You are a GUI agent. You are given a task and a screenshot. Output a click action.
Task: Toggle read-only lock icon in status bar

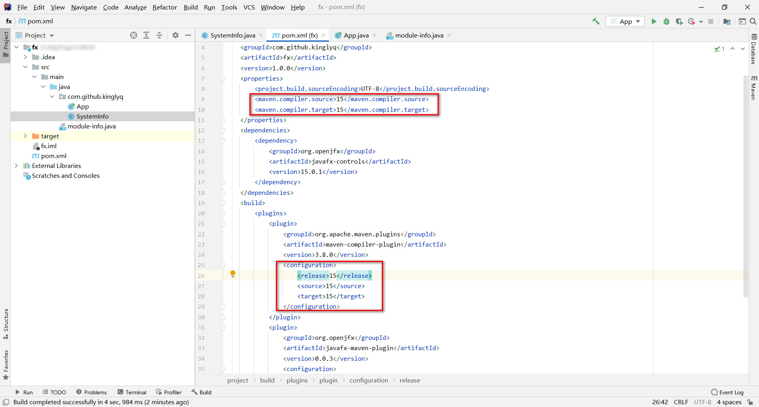(x=750, y=402)
